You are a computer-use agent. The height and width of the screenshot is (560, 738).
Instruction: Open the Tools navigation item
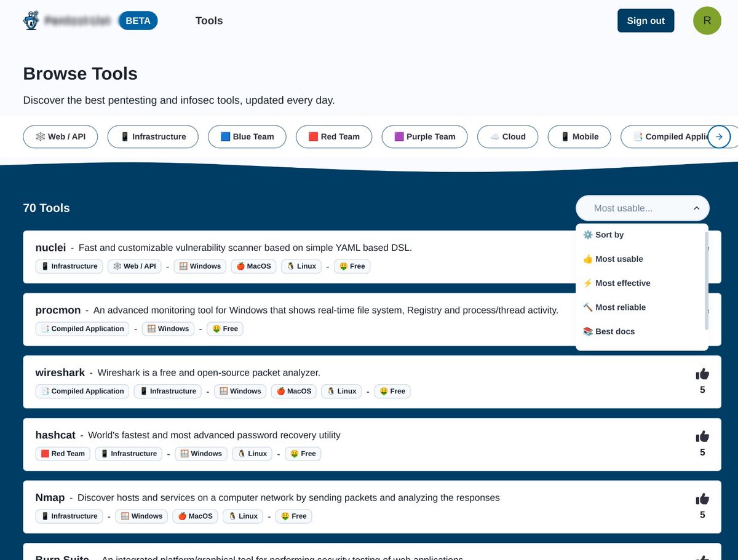point(209,20)
